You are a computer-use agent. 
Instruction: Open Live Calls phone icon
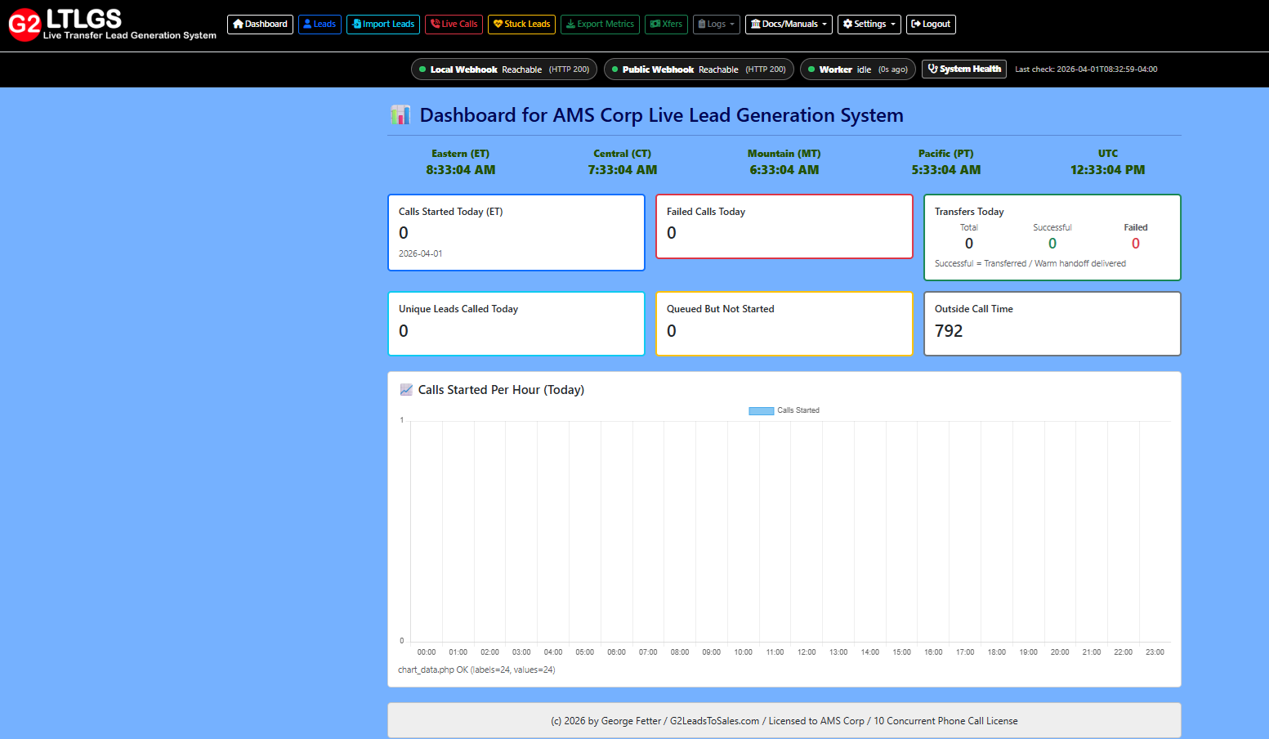click(436, 24)
